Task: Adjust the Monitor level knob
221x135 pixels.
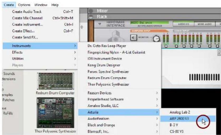Action: click(157, 38)
